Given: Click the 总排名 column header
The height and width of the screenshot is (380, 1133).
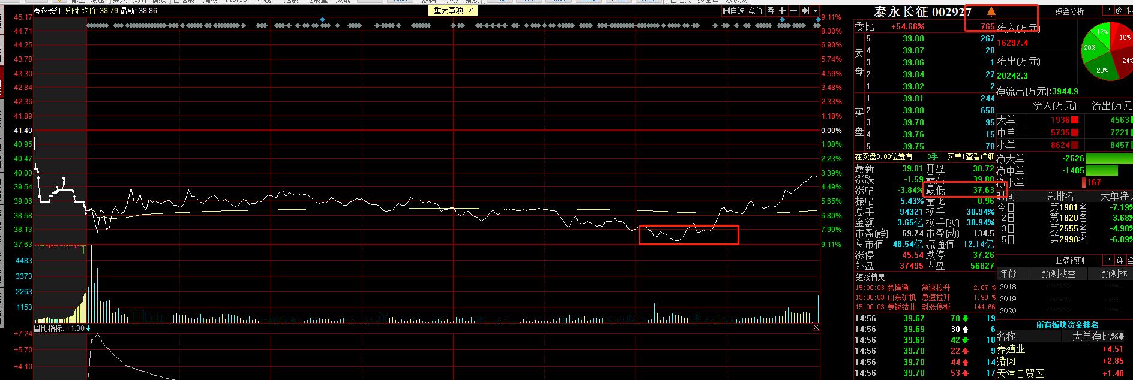Looking at the screenshot, I should (x=1060, y=197).
